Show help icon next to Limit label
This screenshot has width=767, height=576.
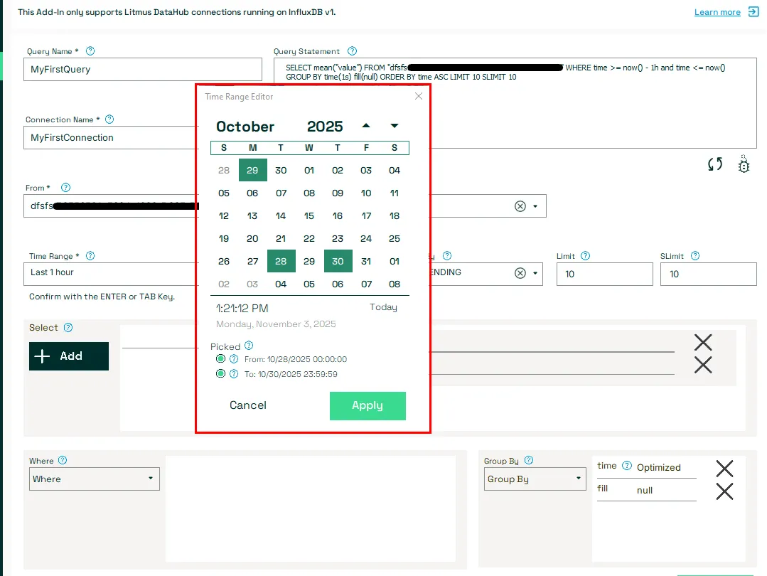[585, 255]
